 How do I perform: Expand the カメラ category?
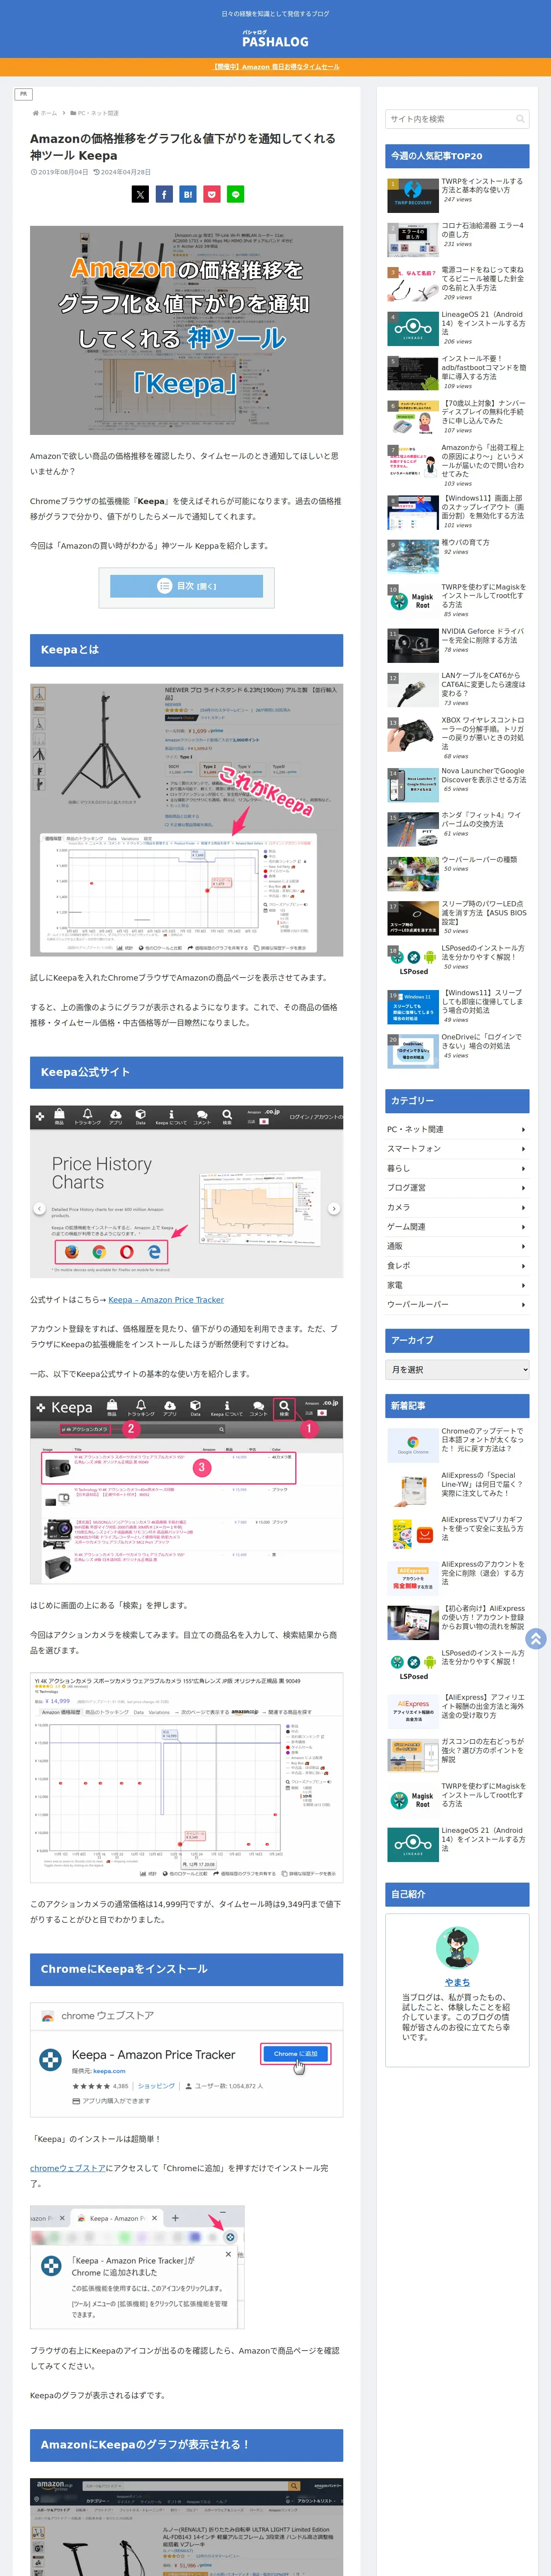457,1207
